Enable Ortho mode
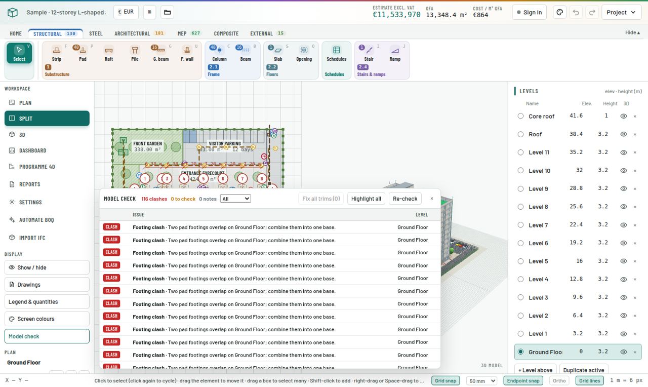This screenshot has height=387, width=648. pos(559,380)
